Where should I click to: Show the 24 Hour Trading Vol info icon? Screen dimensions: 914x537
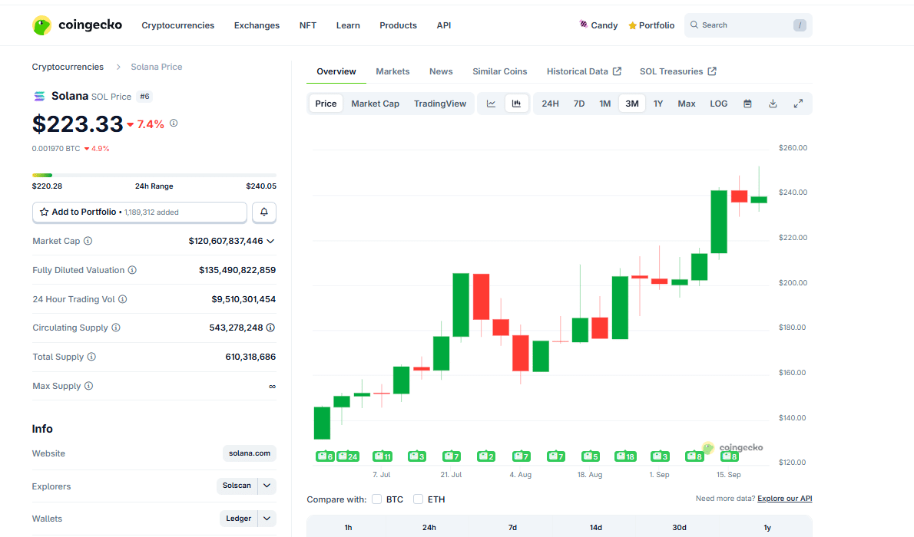point(122,299)
